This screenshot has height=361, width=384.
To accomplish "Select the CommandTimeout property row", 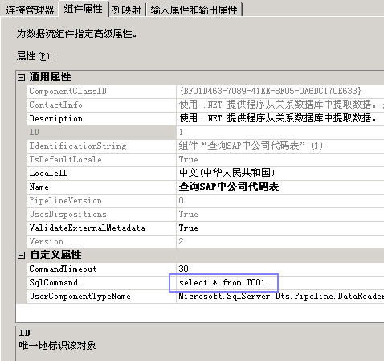I will pyautogui.click(x=206, y=269).
